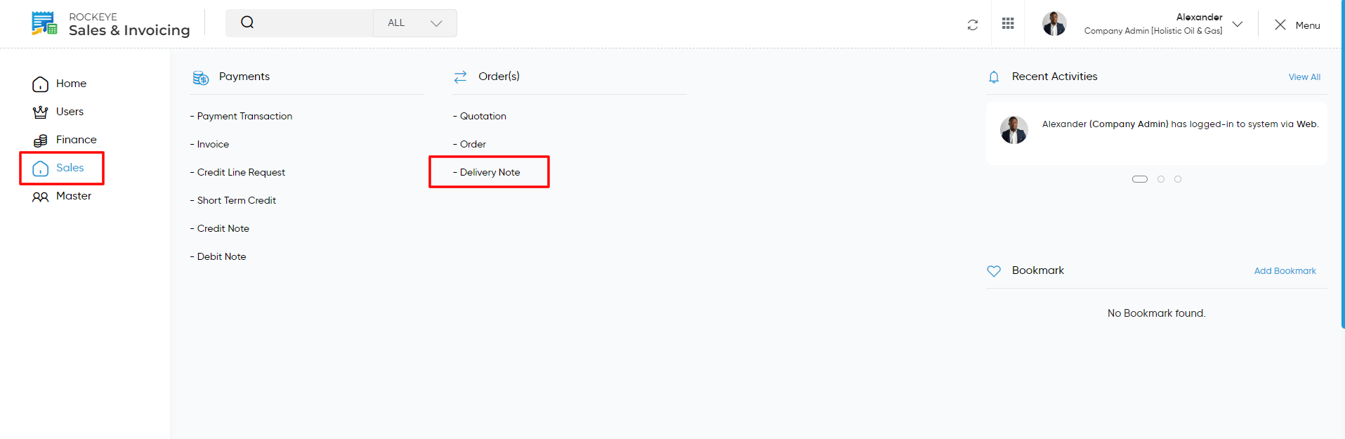Click the Alexander username text
Screen dimensions: 1345x439
[x=1200, y=17]
